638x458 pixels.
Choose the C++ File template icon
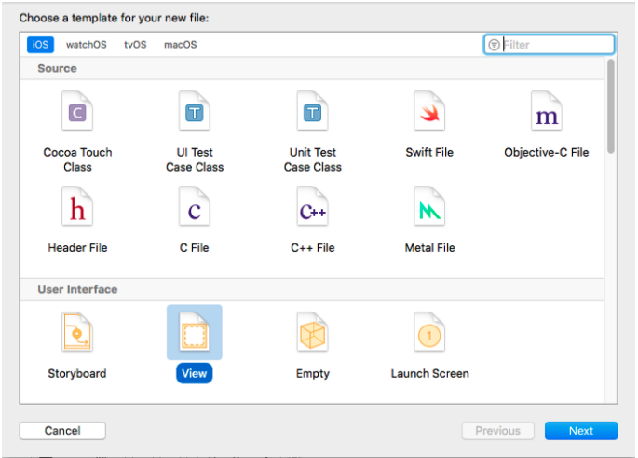click(312, 211)
